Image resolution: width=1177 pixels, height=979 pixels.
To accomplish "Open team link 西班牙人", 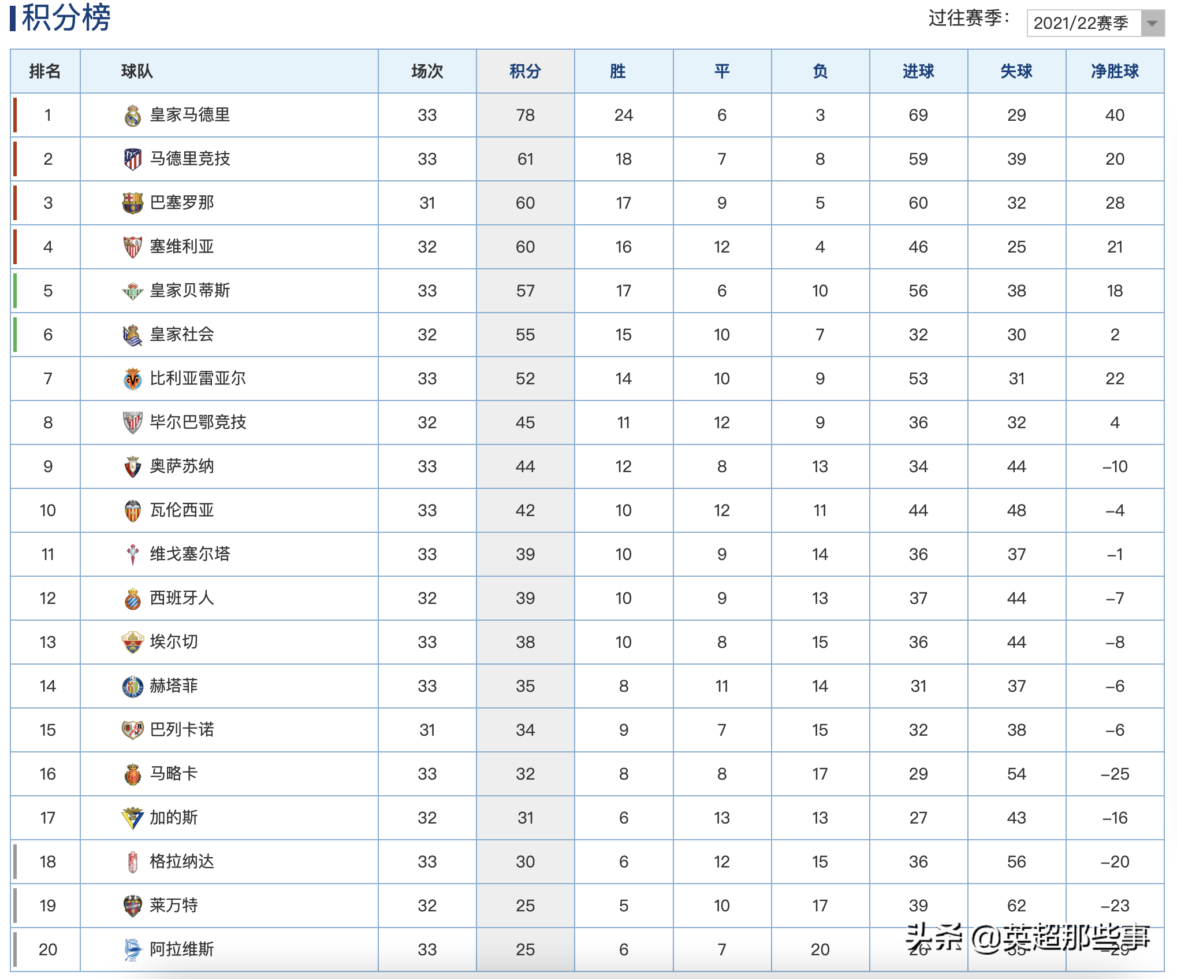I will 182,598.
